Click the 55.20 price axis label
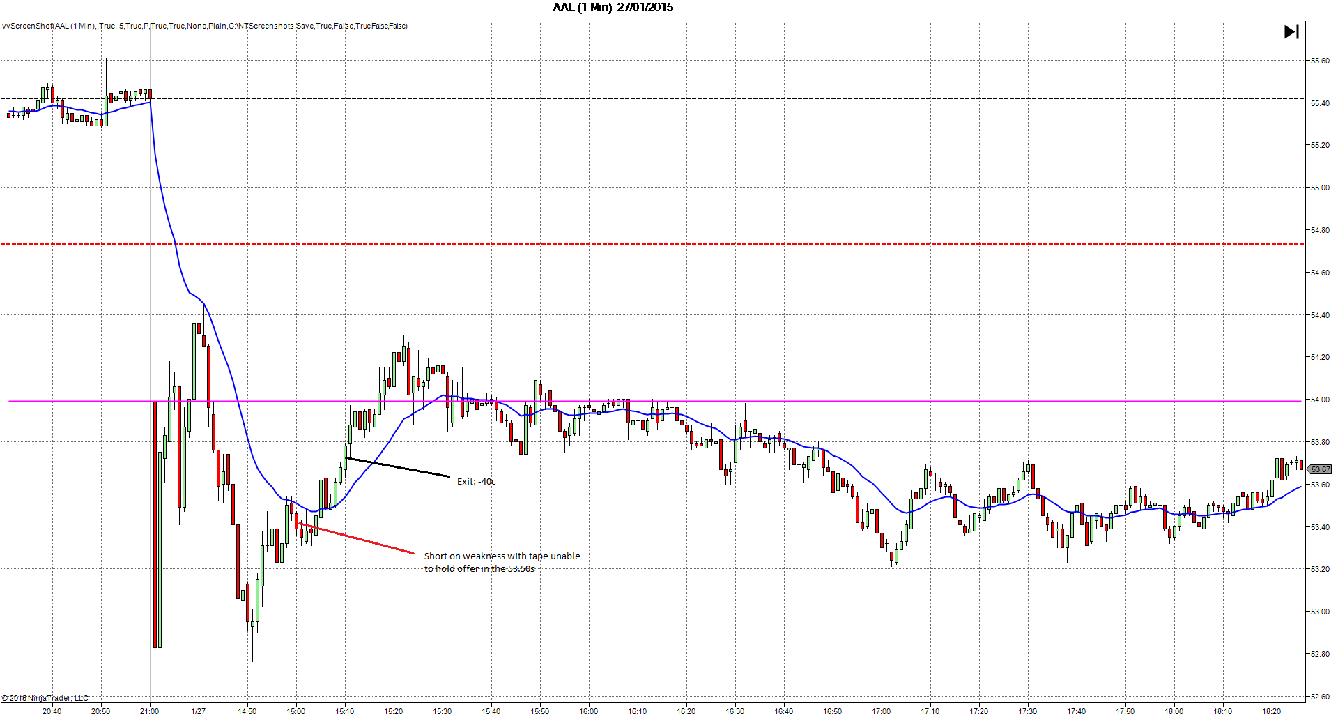The image size is (1338, 721). point(1320,145)
